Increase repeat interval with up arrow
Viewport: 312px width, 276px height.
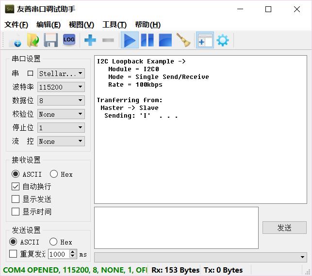73,252
